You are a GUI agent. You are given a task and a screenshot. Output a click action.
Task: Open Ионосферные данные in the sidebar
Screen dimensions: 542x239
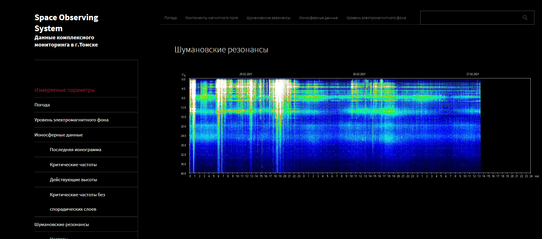[x=59, y=135]
